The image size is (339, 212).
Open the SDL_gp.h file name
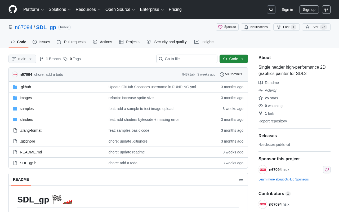tap(28, 163)
